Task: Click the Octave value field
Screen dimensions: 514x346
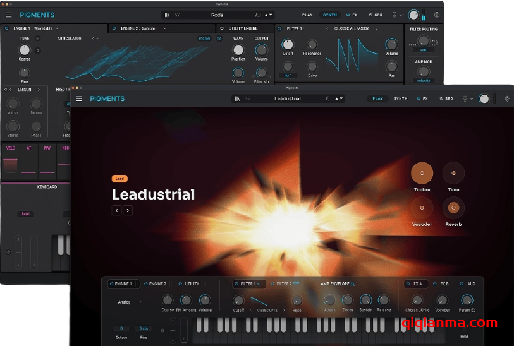Action: click(121, 328)
